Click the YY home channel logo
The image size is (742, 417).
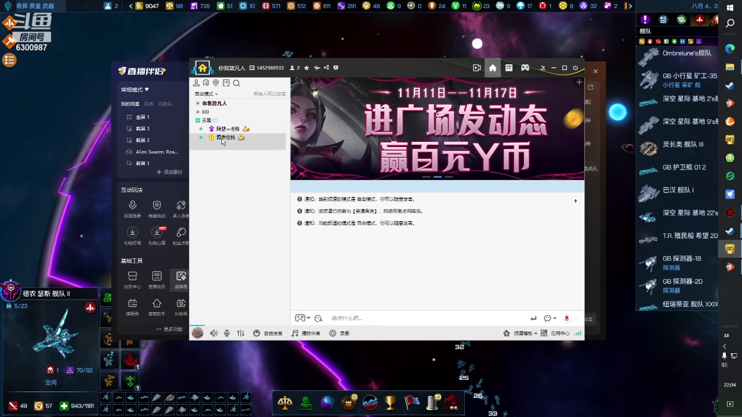(x=202, y=68)
